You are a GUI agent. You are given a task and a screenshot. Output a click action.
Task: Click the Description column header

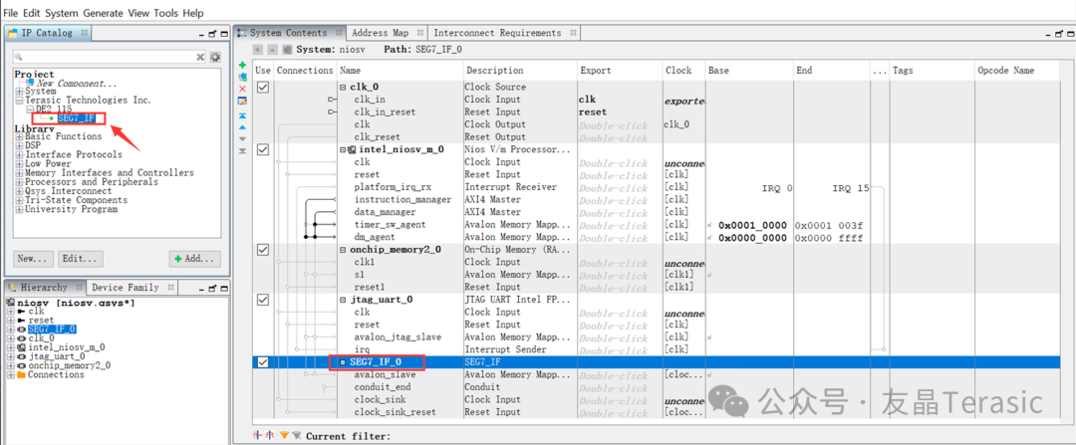(519, 71)
